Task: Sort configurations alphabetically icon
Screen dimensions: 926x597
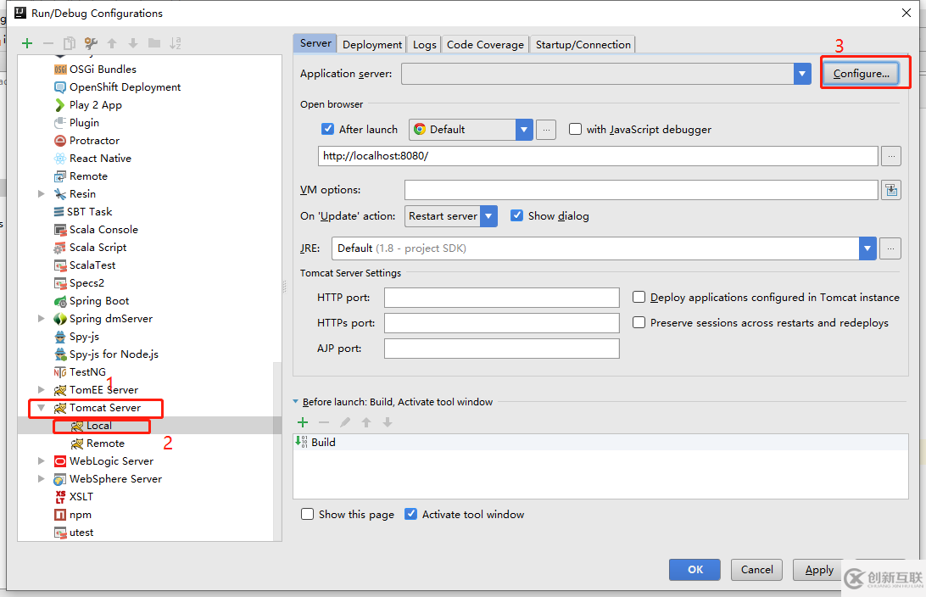Action: [176, 43]
